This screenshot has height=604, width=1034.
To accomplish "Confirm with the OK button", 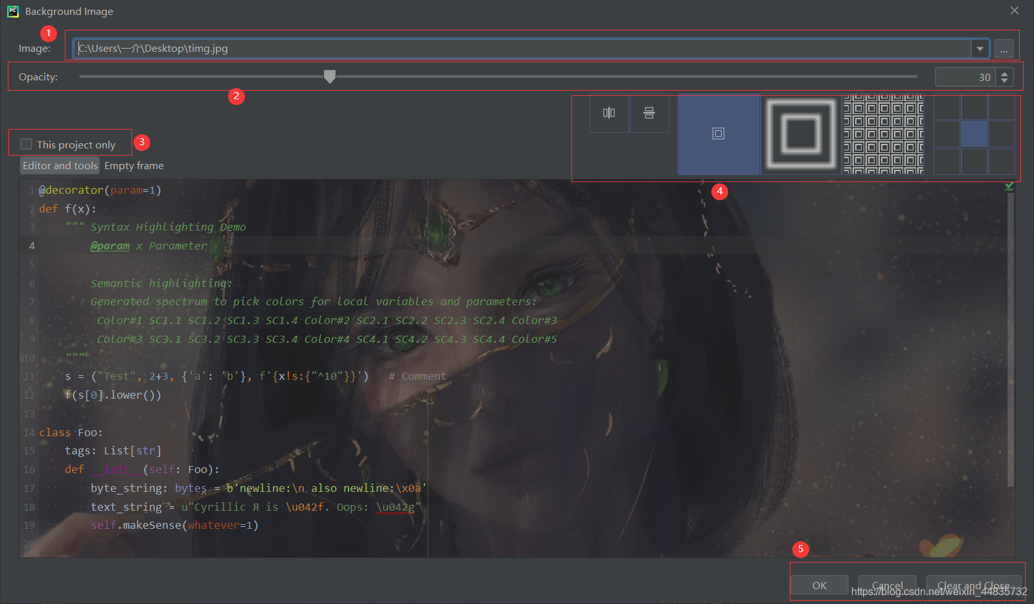I will 820,585.
